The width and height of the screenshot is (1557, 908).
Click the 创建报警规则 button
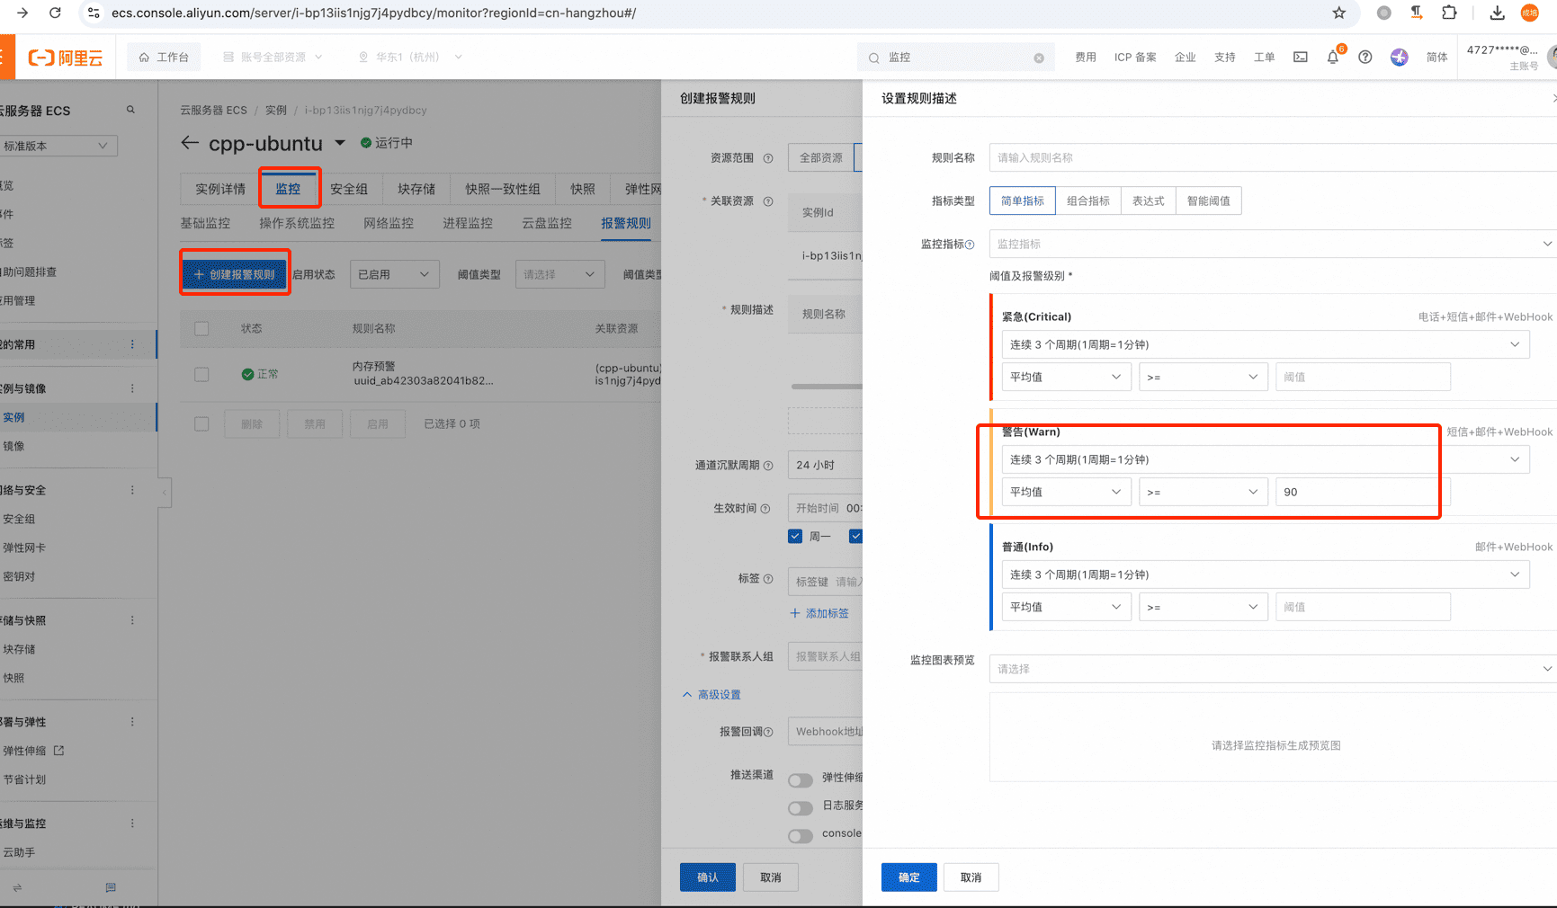235,274
